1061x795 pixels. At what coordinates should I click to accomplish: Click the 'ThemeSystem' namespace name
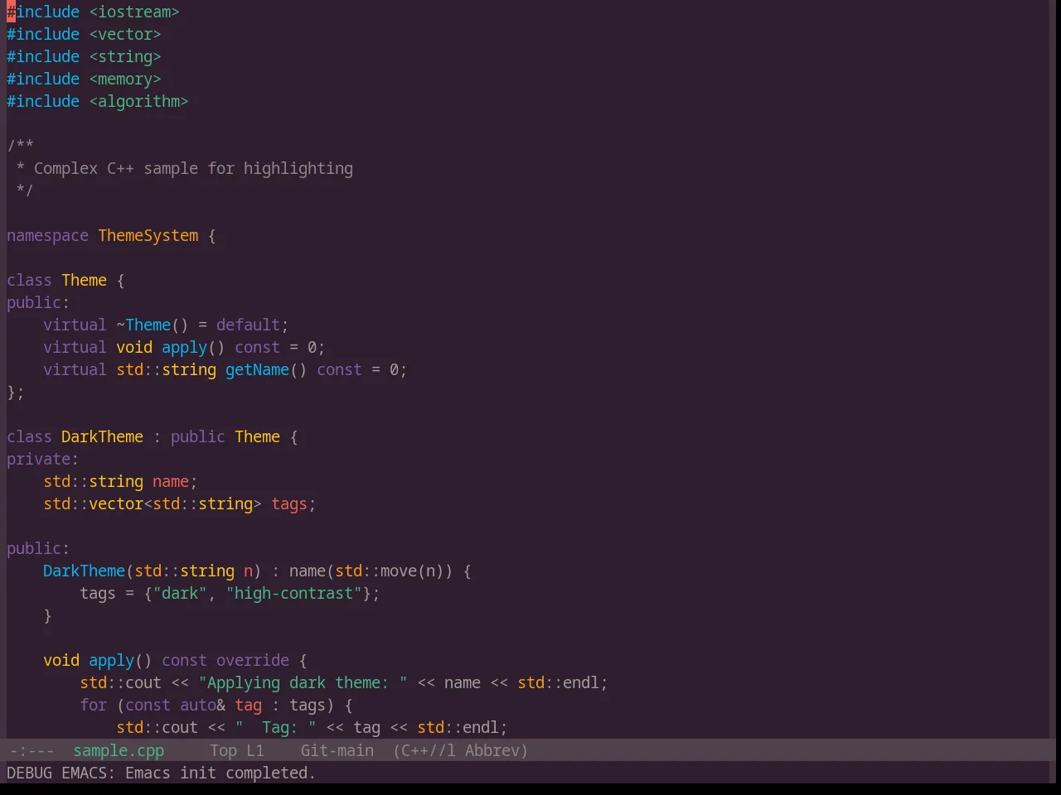[x=148, y=235]
